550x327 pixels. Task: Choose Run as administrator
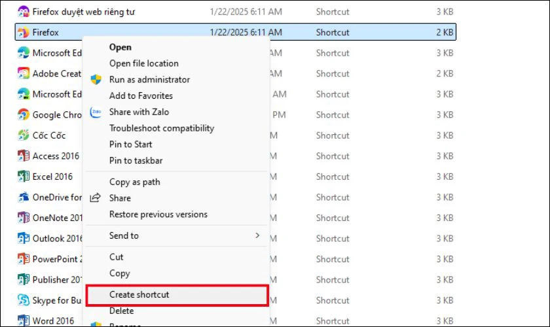(149, 80)
